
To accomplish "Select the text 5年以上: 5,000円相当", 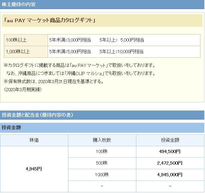I will click(122, 40).
